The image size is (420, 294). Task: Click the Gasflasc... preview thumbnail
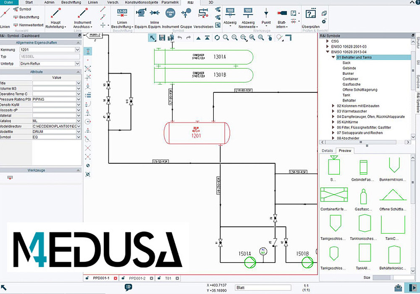point(363,197)
